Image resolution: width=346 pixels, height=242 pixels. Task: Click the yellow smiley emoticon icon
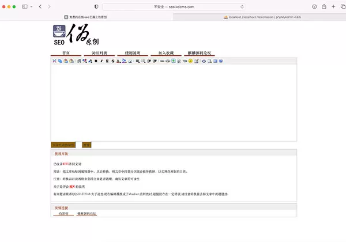click(x=190, y=61)
